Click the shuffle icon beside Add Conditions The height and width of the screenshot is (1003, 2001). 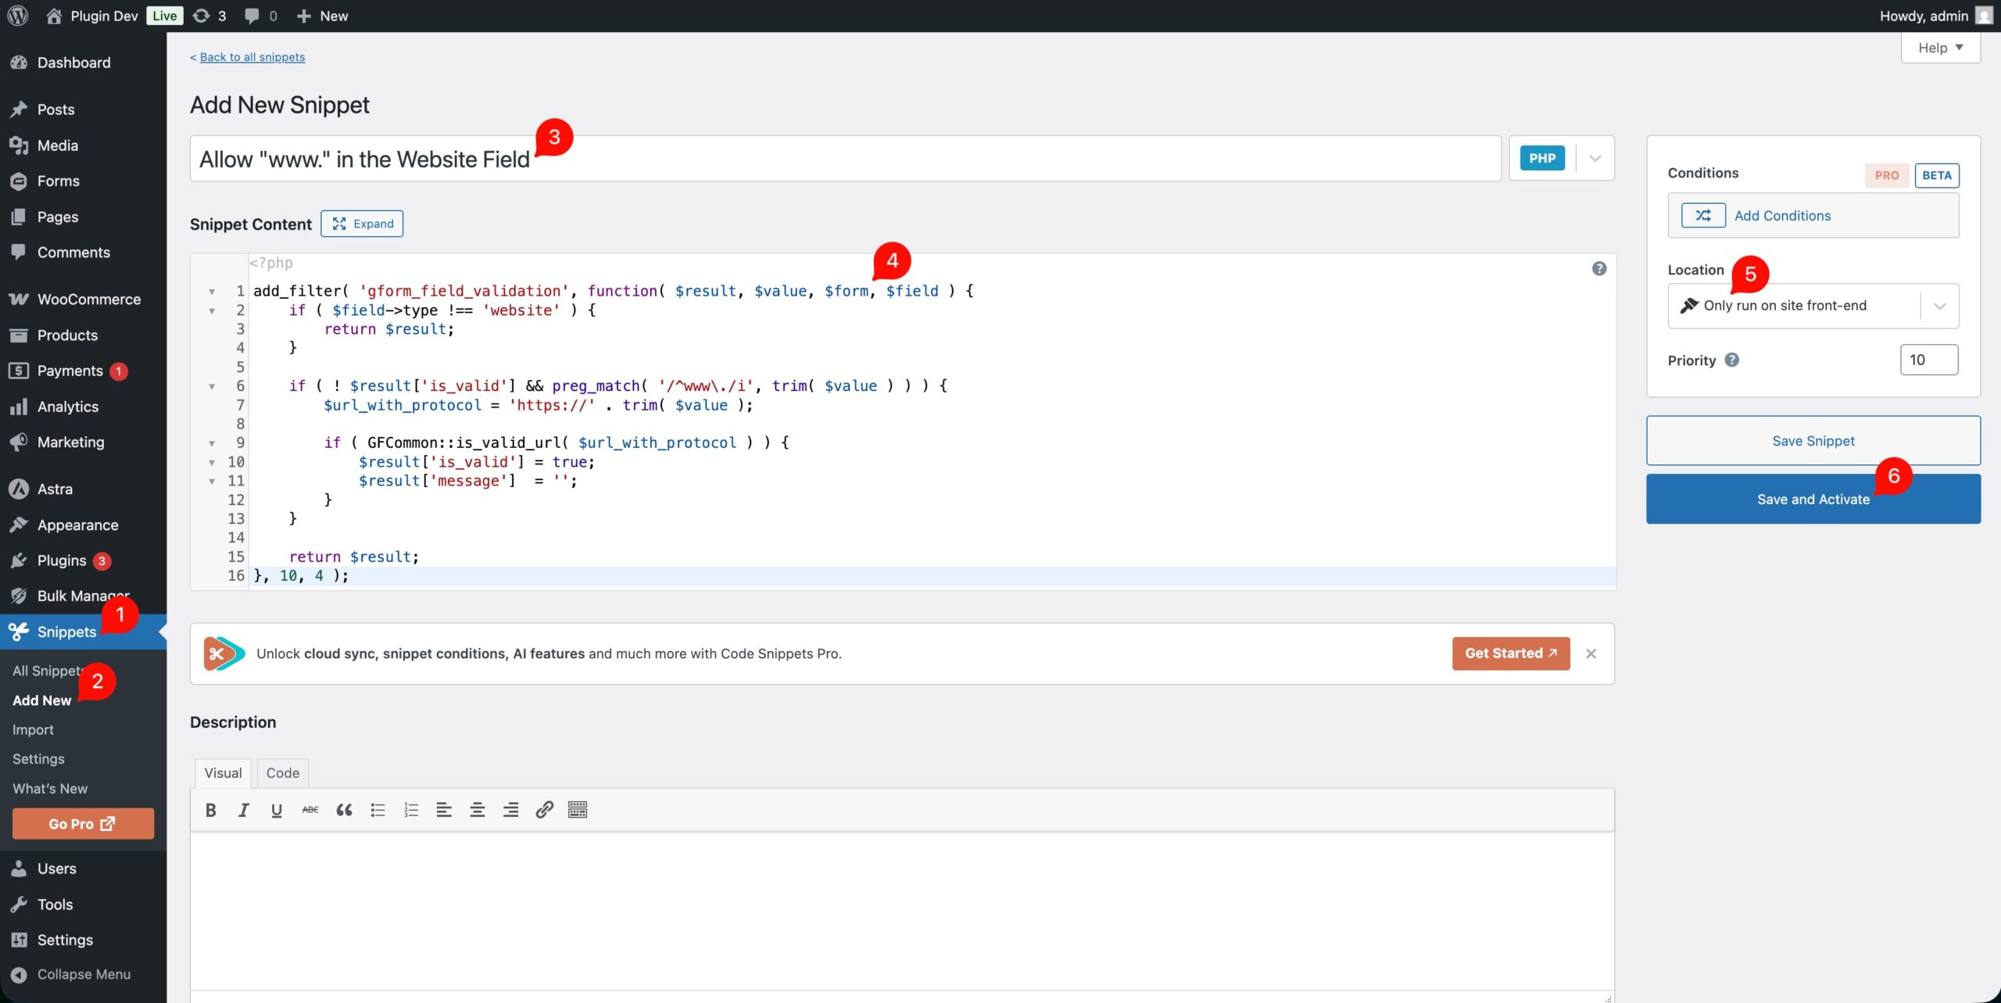(x=1703, y=215)
